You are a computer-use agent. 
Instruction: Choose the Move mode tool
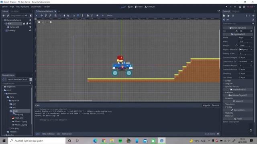[42, 16]
